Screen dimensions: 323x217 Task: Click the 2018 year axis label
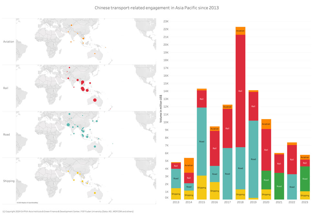coord(240,202)
